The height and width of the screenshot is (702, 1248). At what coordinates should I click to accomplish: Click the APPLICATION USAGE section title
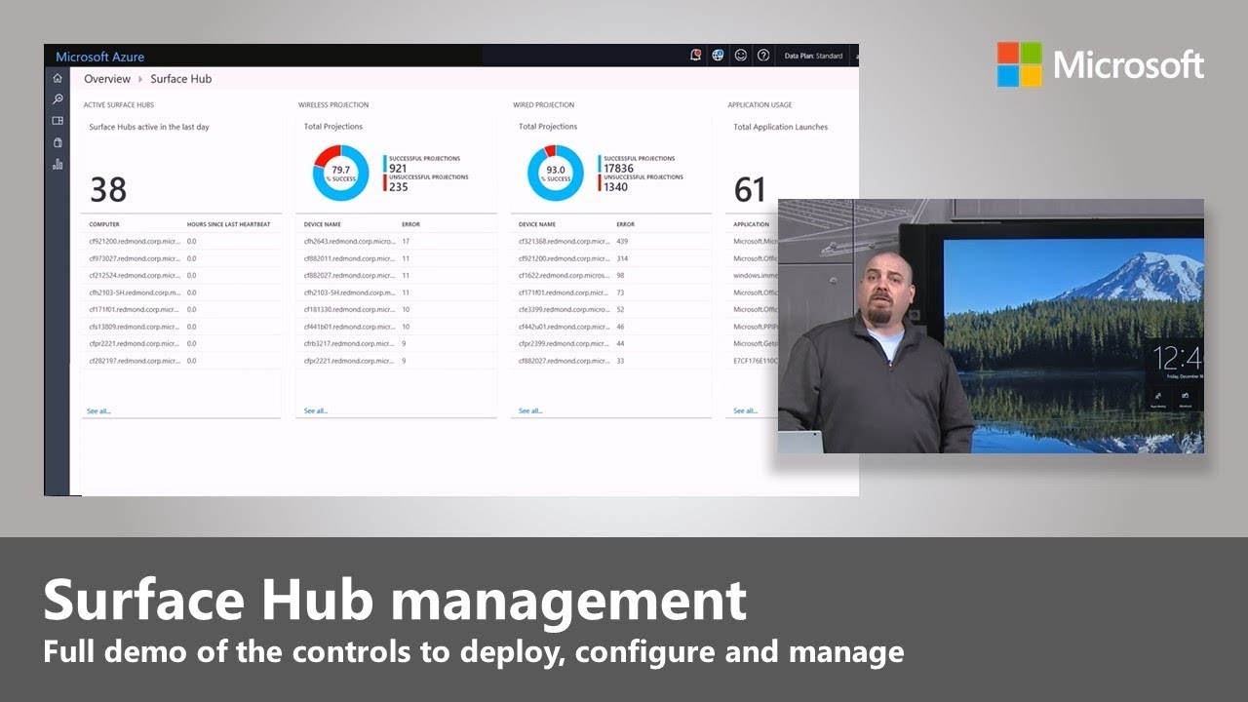(x=760, y=104)
